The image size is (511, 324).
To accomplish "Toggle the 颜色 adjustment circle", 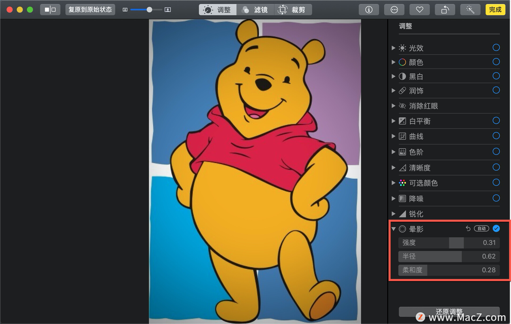I will click(496, 62).
